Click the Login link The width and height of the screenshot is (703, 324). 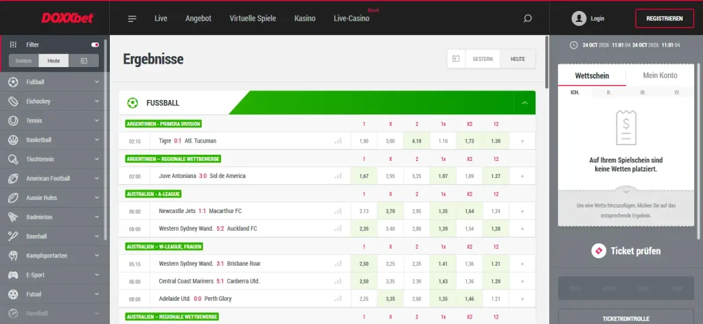[597, 18]
